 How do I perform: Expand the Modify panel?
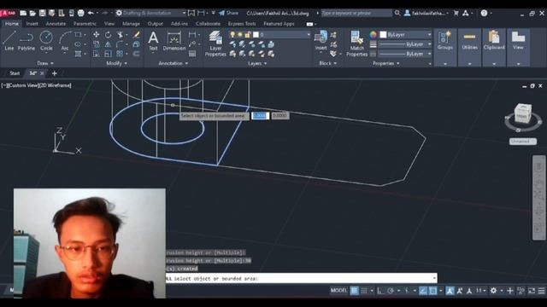tap(116, 63)
